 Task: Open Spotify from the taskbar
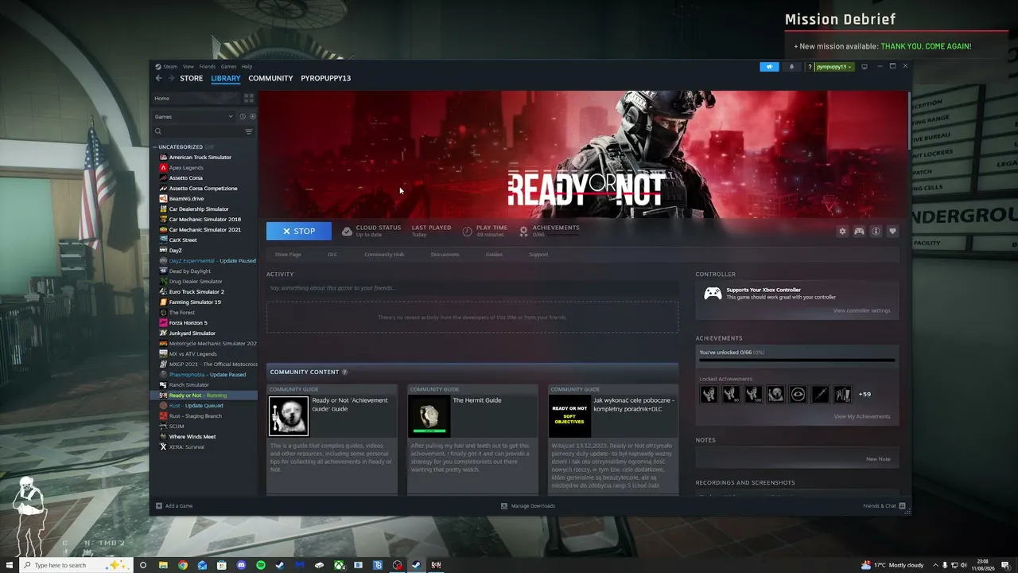tap(261, 565)
